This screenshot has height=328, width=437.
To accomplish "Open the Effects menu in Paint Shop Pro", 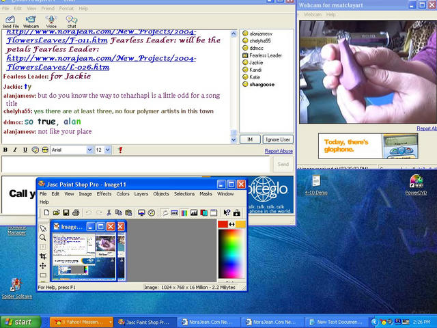I will coord(104,193).
